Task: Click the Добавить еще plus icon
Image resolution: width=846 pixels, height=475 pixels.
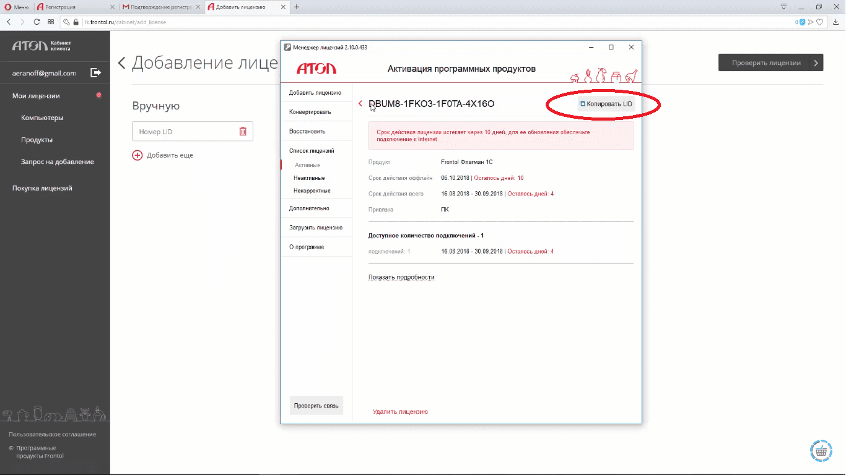Action: (x=137, y=155)
